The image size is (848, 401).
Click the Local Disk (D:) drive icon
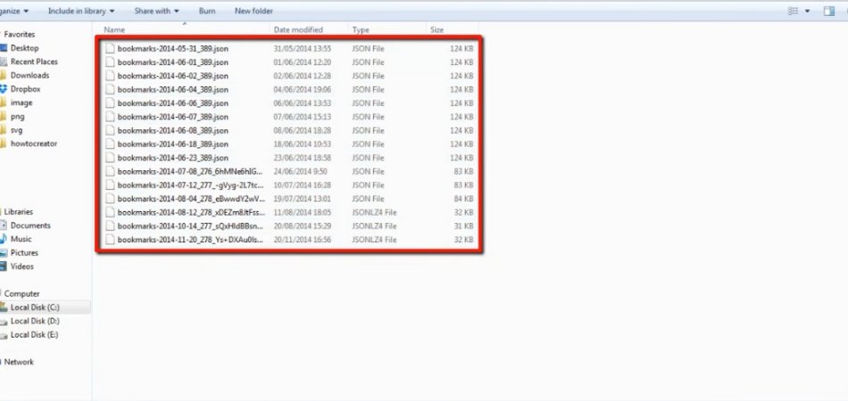point(4,321)
